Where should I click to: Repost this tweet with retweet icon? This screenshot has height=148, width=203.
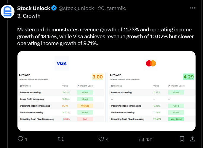coord(61,139)
